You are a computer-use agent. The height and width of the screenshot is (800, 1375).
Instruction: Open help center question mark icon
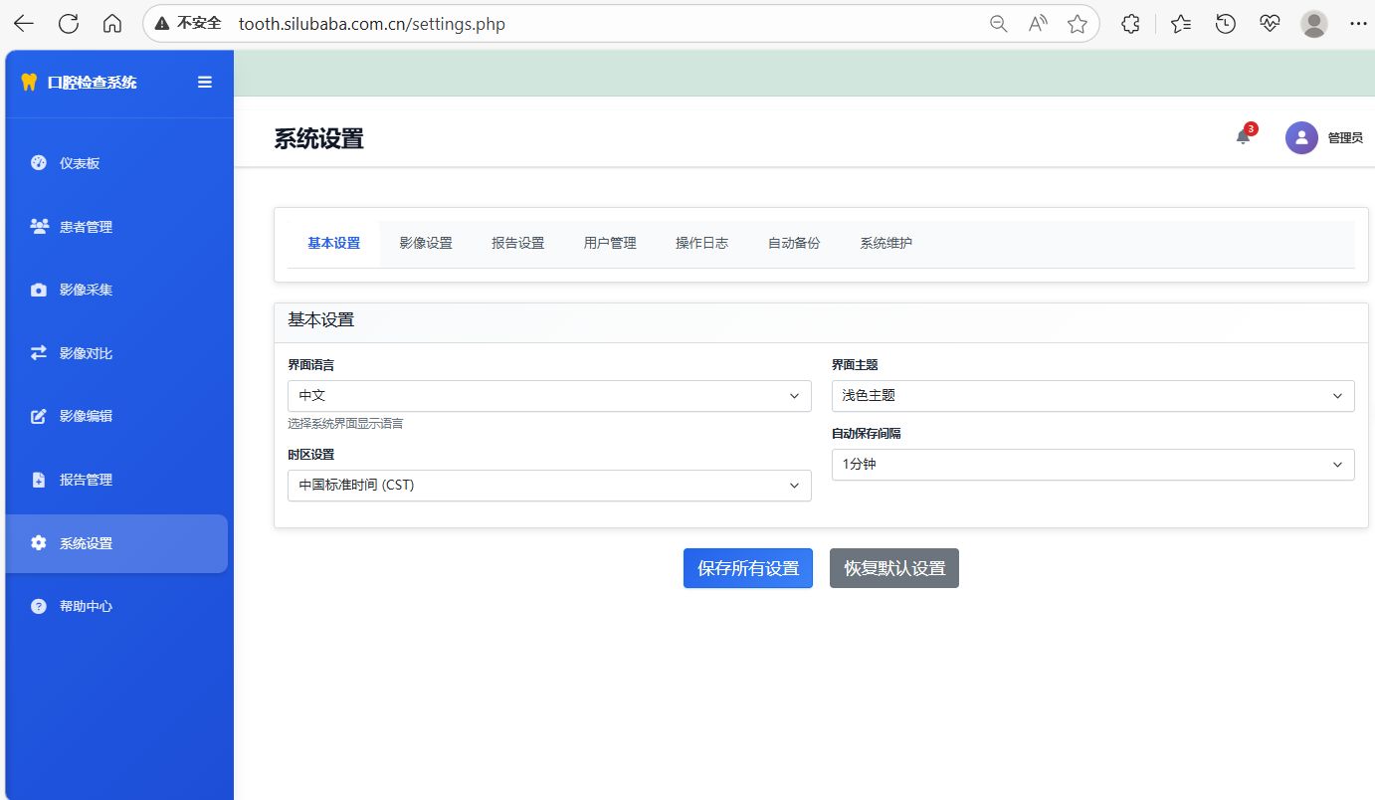39,606
